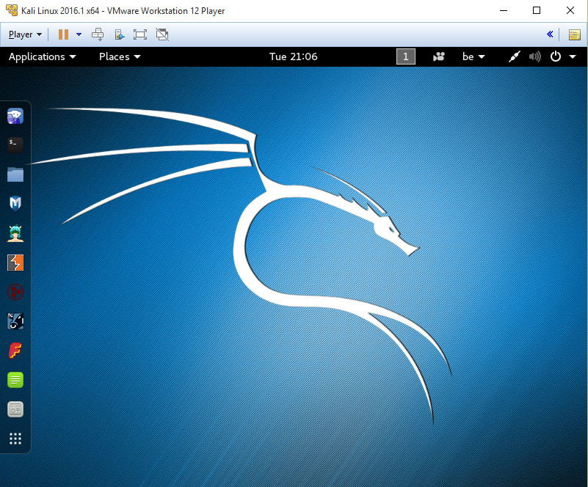
Task: Minimize the VMware Player window
Action: tap(504, 10)
